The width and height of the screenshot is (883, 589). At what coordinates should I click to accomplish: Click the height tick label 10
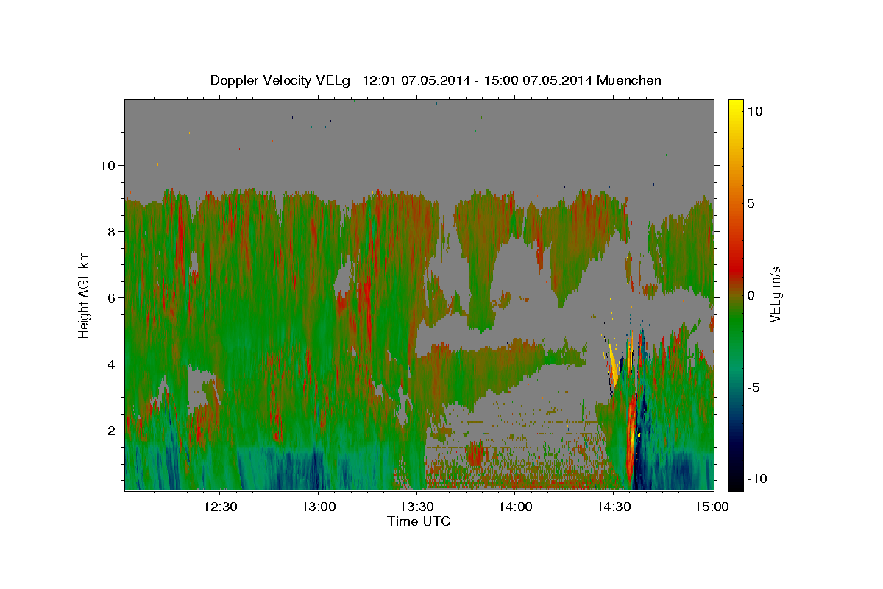[x=109, y=166]
